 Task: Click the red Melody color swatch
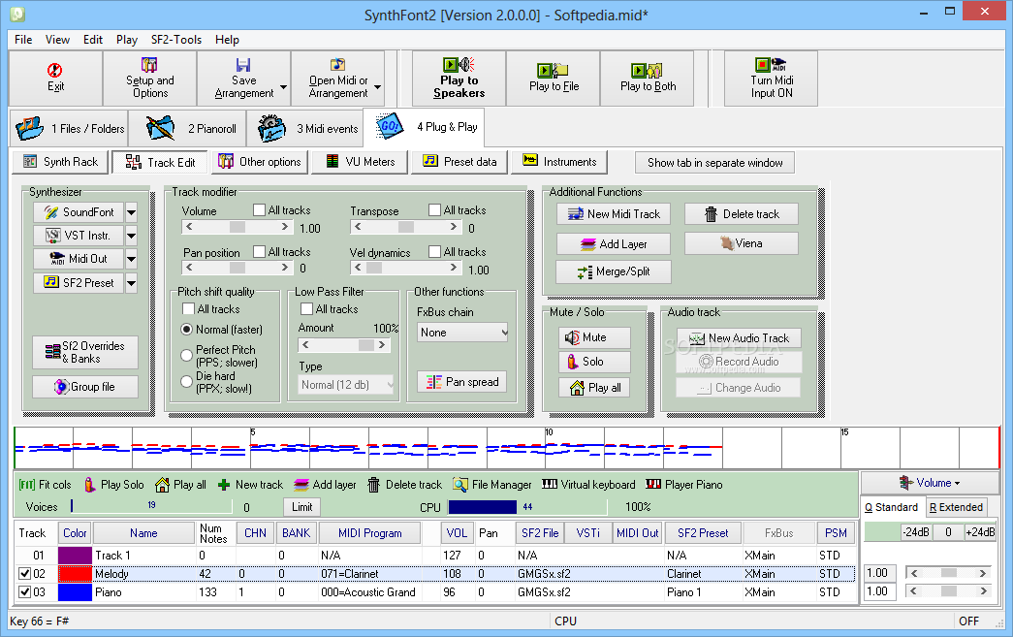[75, 574]
